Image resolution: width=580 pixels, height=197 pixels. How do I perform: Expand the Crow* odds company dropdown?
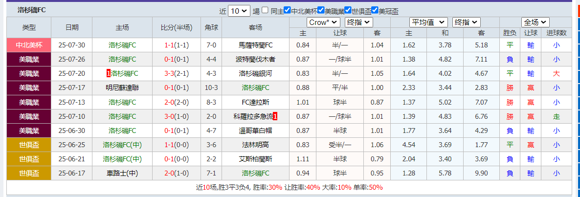click(323, 22)
